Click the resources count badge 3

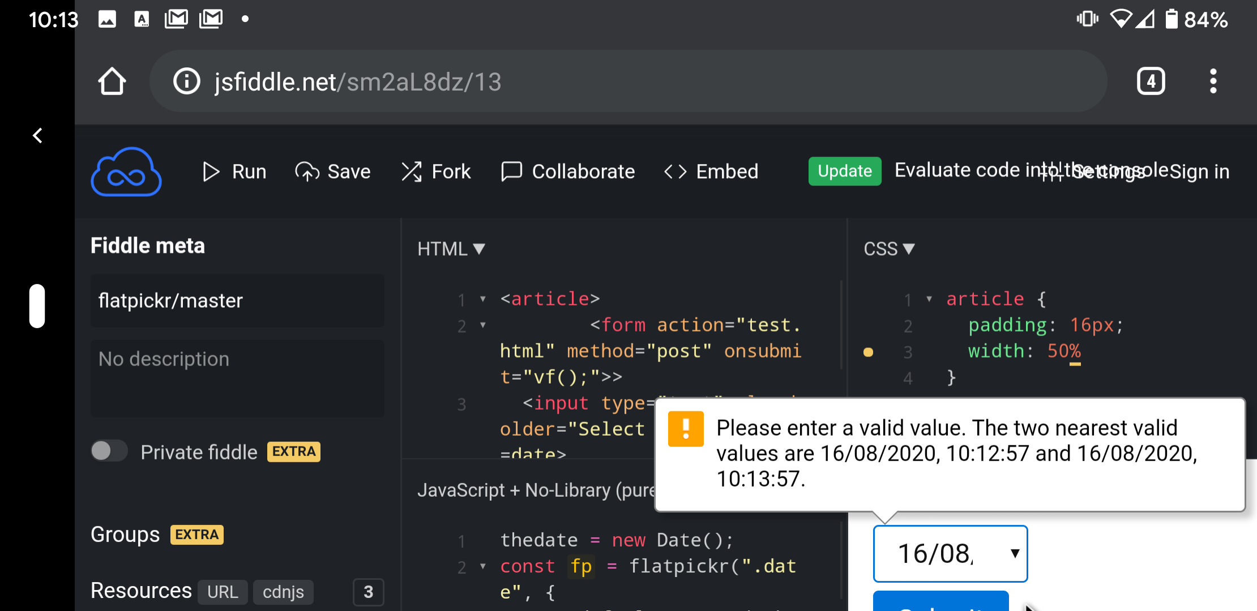[x=369, y=592]
